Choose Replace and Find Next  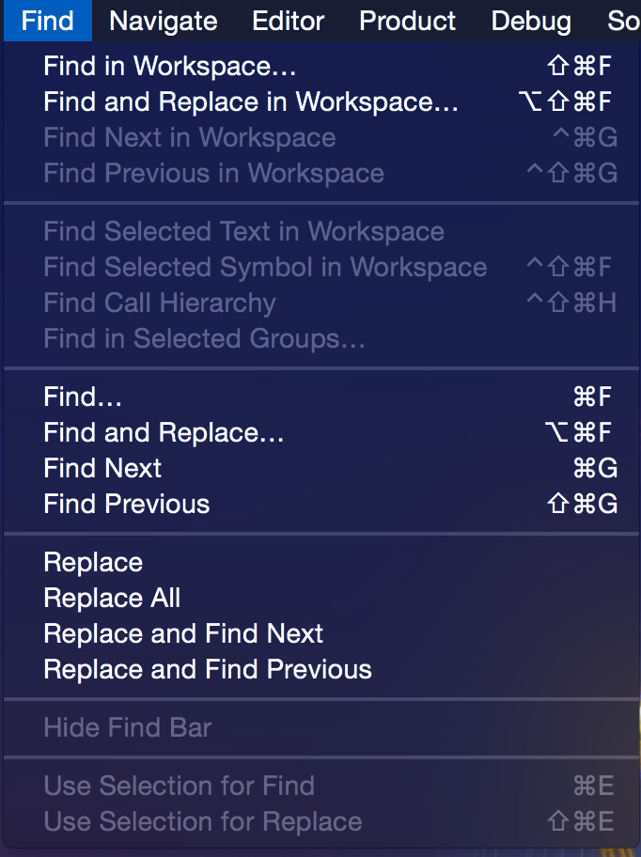click(x=183, y=633)
